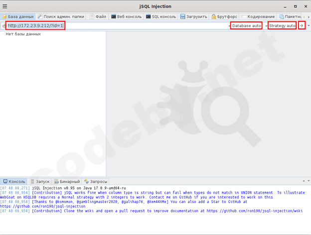Expand console panel with the up arrow
This screenshot has height=235, width=311.
[304, 181]
